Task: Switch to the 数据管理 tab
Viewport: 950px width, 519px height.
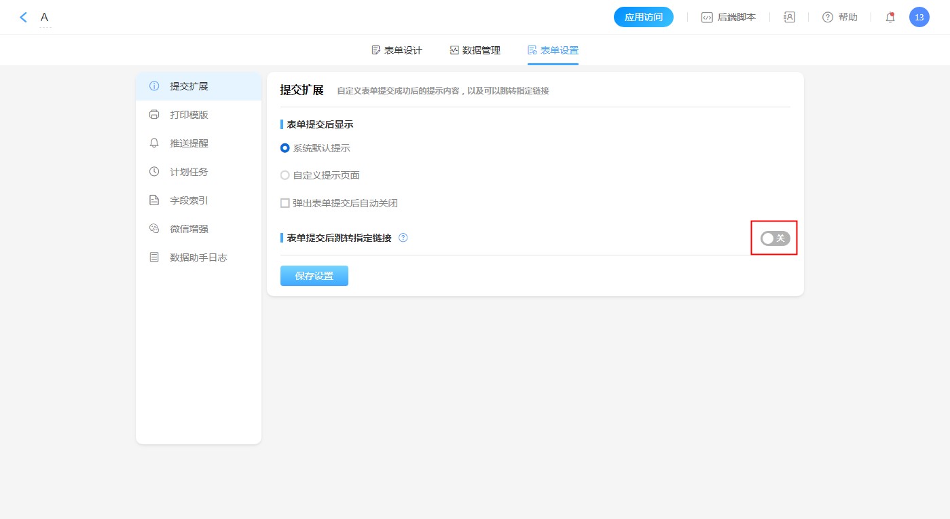Action: coord(475,50)
